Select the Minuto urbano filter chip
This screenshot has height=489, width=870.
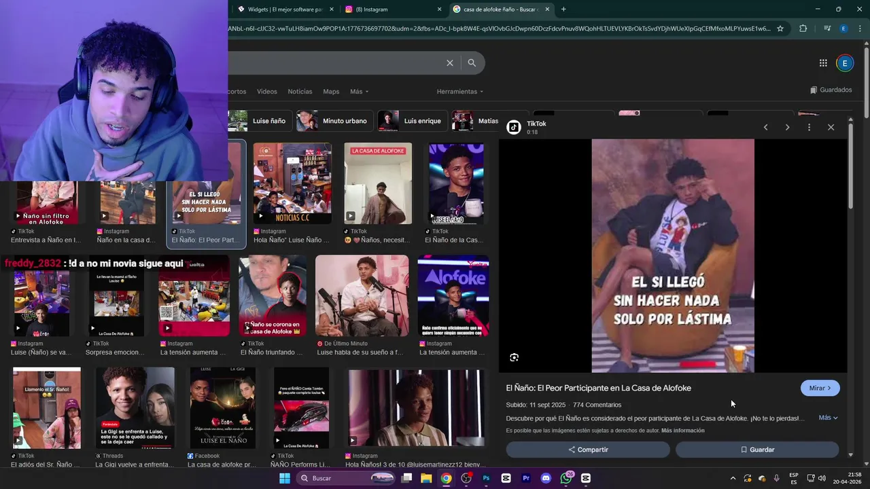coord(335,121)
